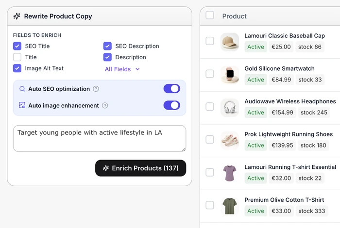
Task: Click the stock 66 tag
Action: tap(310, 47)
